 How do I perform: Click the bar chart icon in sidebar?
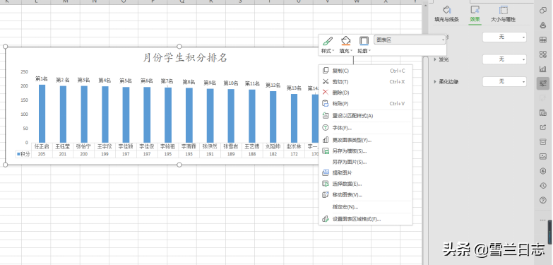point(543,69)
